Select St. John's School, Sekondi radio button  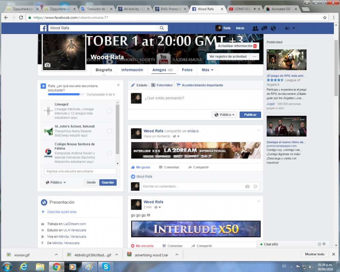point(109,131)
